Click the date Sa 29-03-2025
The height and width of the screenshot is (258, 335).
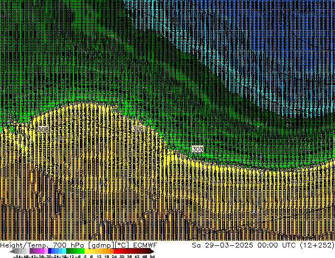222,245
